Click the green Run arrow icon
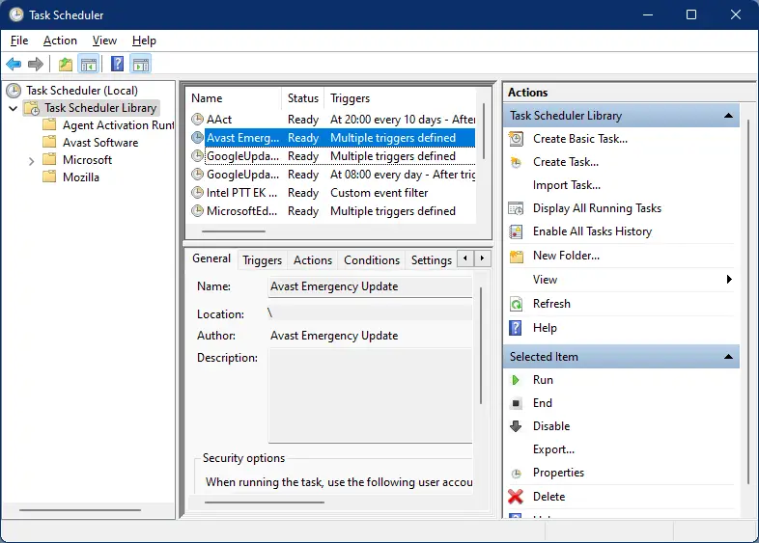This screenshot has width=759, height=543. pyautogui.click(x=516, y=380)
